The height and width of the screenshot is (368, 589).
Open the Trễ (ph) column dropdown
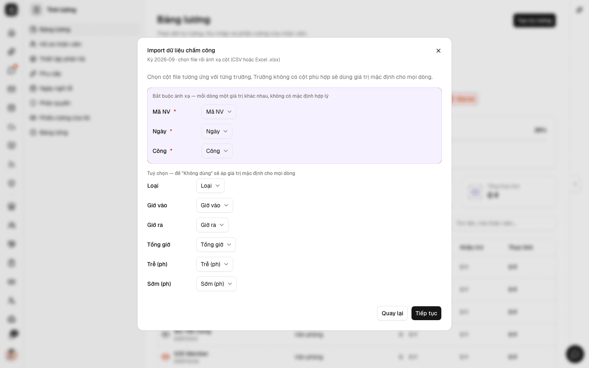click(x=215, y=264)
